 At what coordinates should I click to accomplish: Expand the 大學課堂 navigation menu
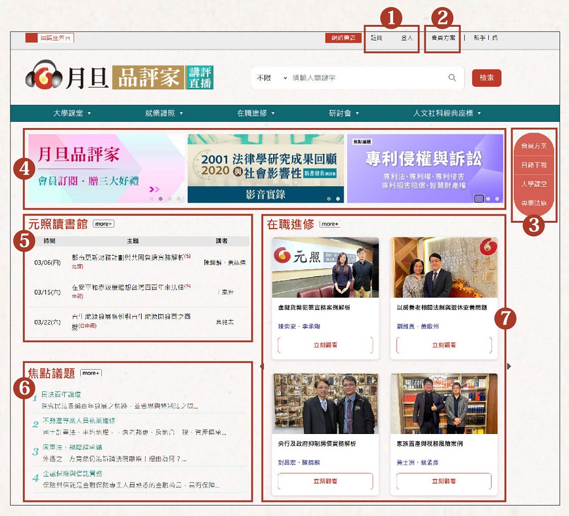click(72, 113)
